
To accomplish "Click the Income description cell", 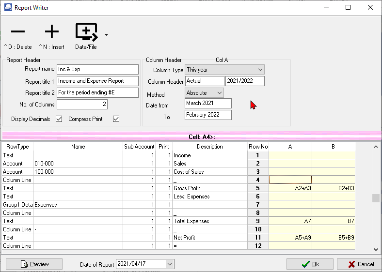I will point(210,155).
